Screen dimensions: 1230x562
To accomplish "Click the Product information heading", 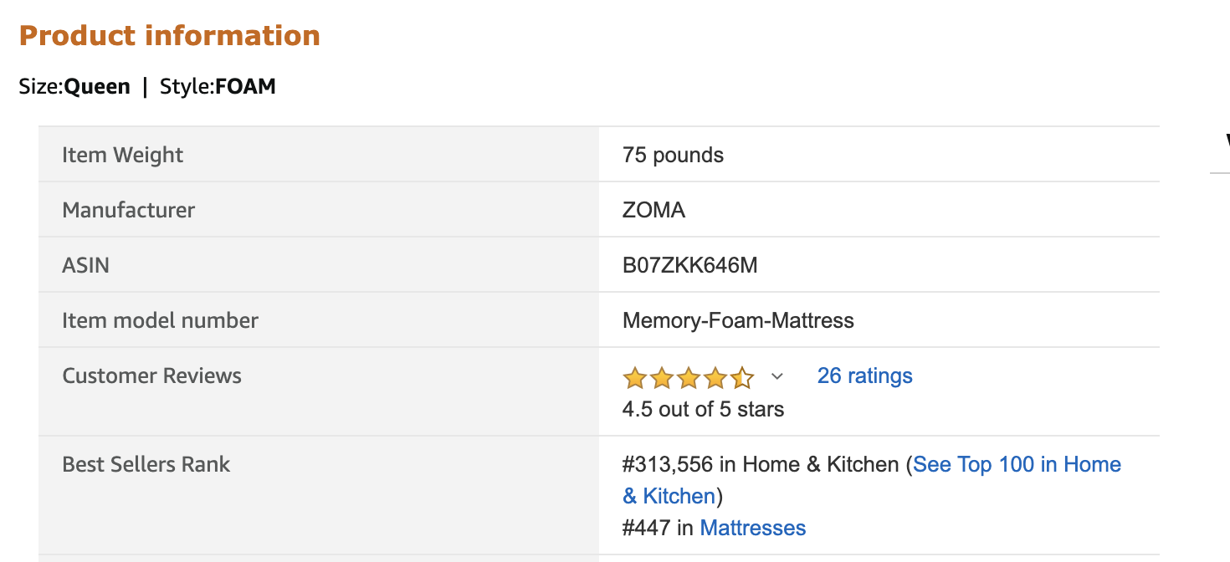I will click(x=170, y=36).
